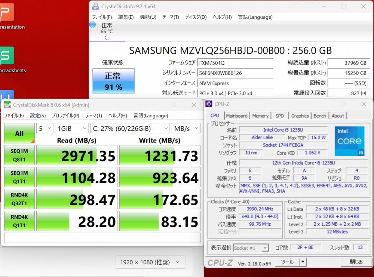Click the green All benchmark button
The width and height of the screenshot is (374, 277).
[19, 133]
